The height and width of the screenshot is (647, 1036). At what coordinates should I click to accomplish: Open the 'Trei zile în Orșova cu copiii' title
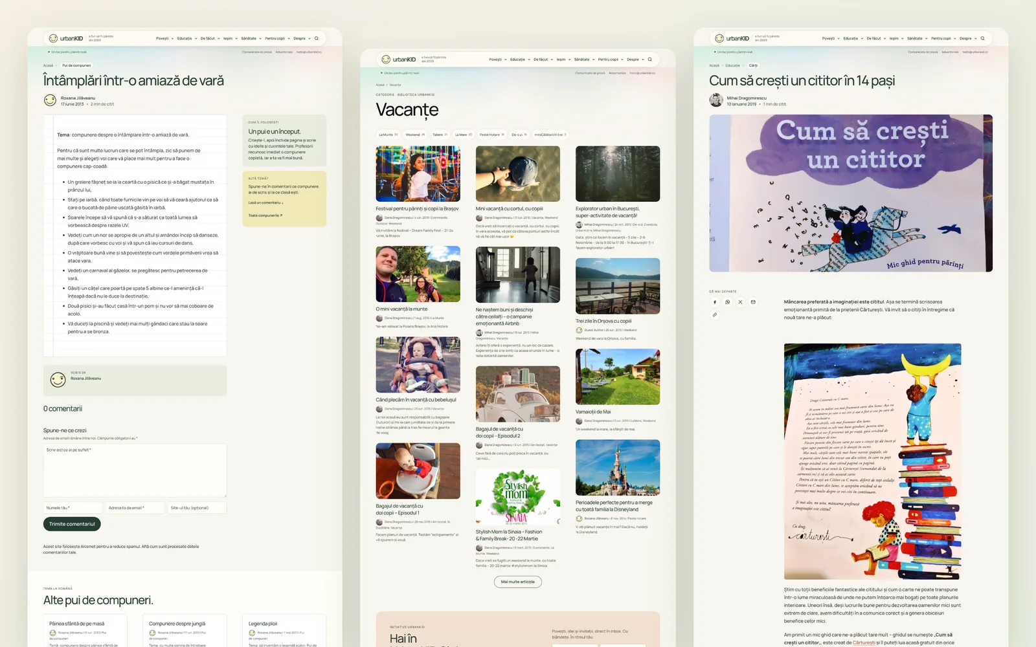(603, 321)
